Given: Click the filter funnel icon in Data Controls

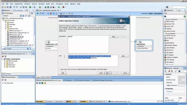Looking at the screenshot, I should tap(30, 49).
